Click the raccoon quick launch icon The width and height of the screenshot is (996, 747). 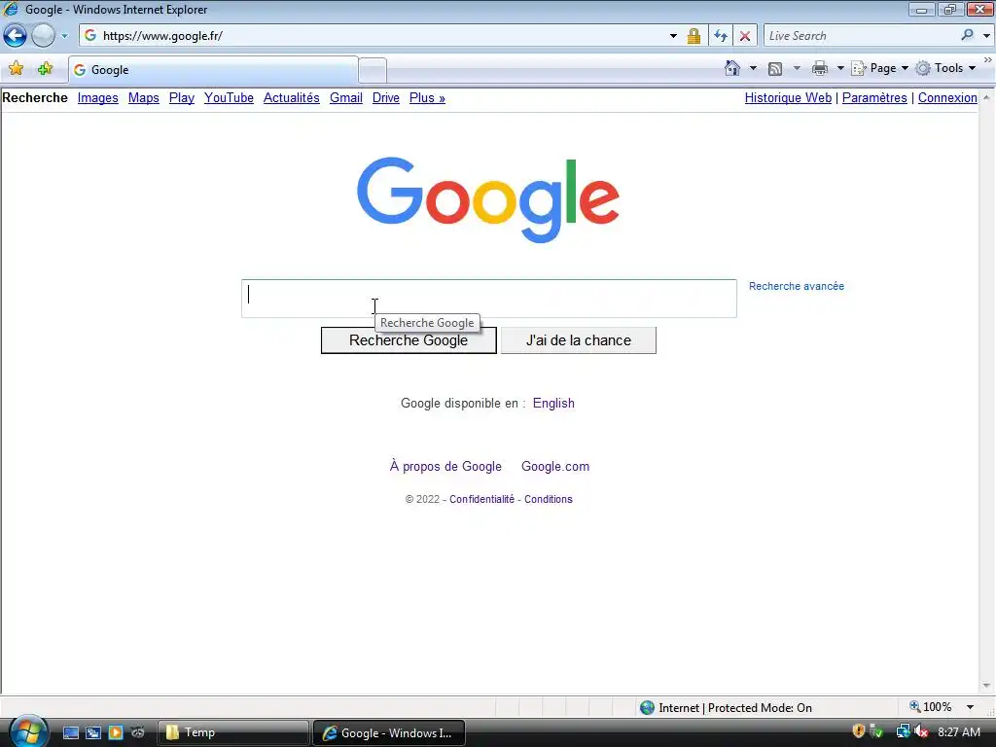[138, 733]
